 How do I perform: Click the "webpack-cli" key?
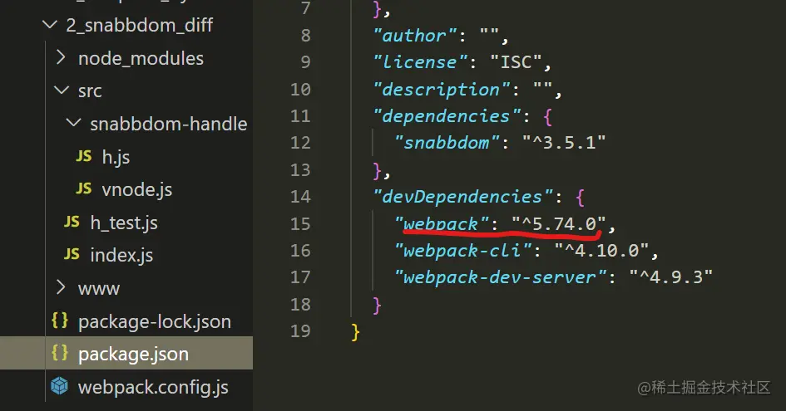pos(462,250)
